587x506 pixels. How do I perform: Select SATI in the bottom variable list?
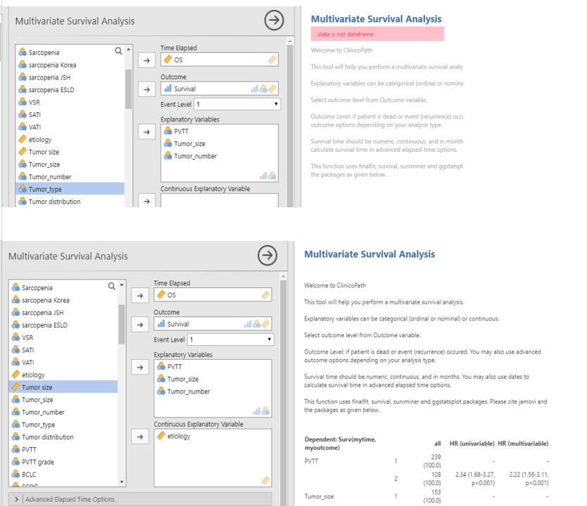tap(63, 350)
